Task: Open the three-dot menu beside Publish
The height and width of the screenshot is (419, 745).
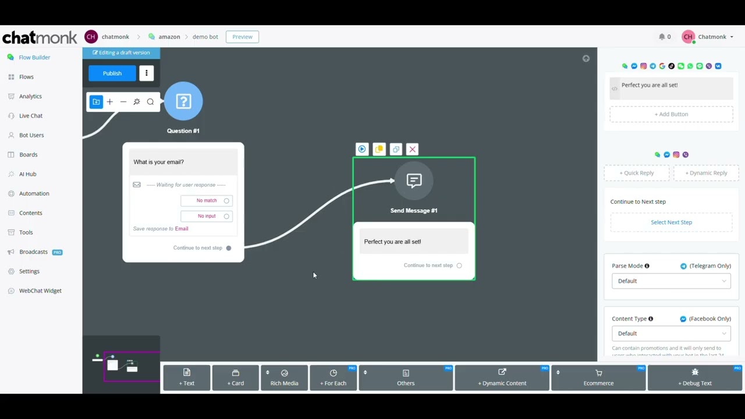Action: click(147, 73)
